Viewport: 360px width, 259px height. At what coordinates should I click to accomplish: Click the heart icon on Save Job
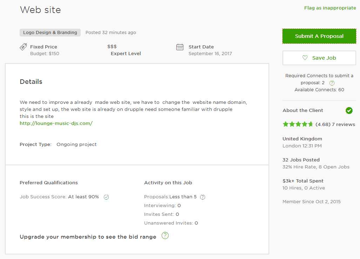pos(305,58)
